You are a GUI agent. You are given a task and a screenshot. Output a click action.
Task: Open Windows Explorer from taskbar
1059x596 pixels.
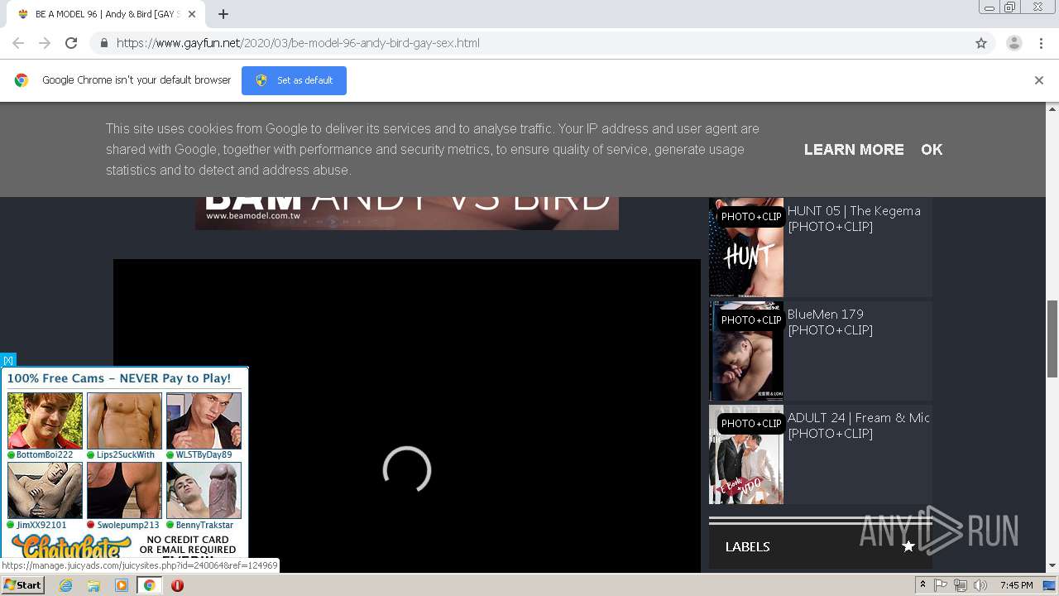point(93,585)
